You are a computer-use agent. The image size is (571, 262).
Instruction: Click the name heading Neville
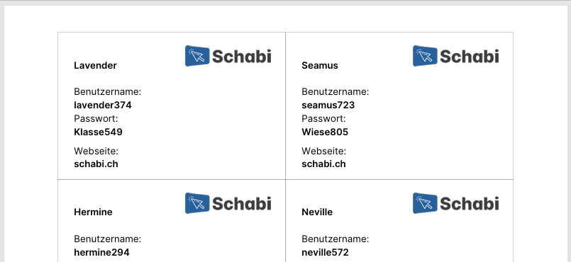pyautogui.click(x=317, y=212)
